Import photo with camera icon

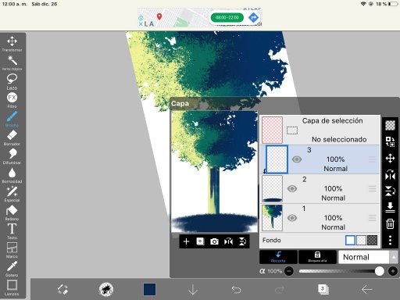tap(214, 241)
